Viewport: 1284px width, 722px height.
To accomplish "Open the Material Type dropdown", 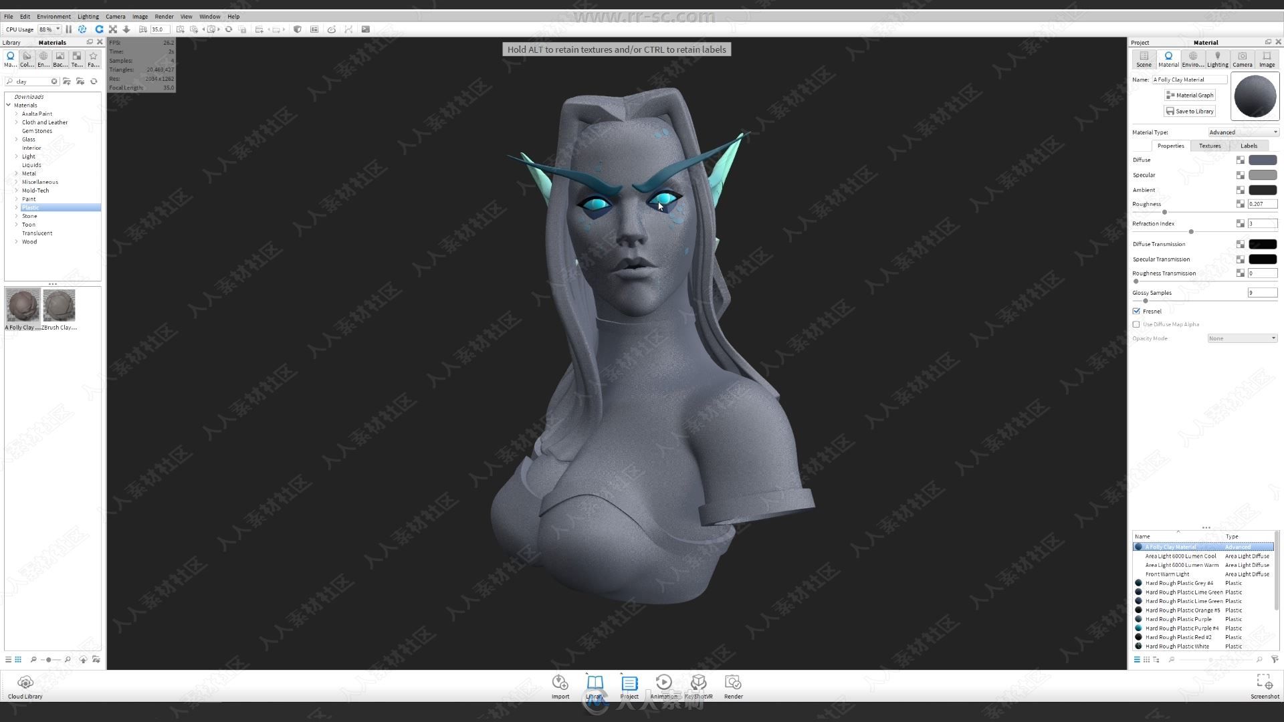I will tap(1243, 132).
